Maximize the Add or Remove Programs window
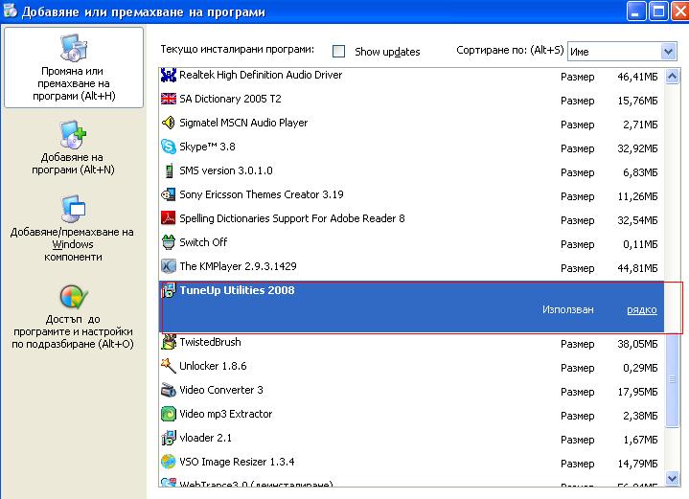This screenshot has height=499, width=689. tap(657, 11)
